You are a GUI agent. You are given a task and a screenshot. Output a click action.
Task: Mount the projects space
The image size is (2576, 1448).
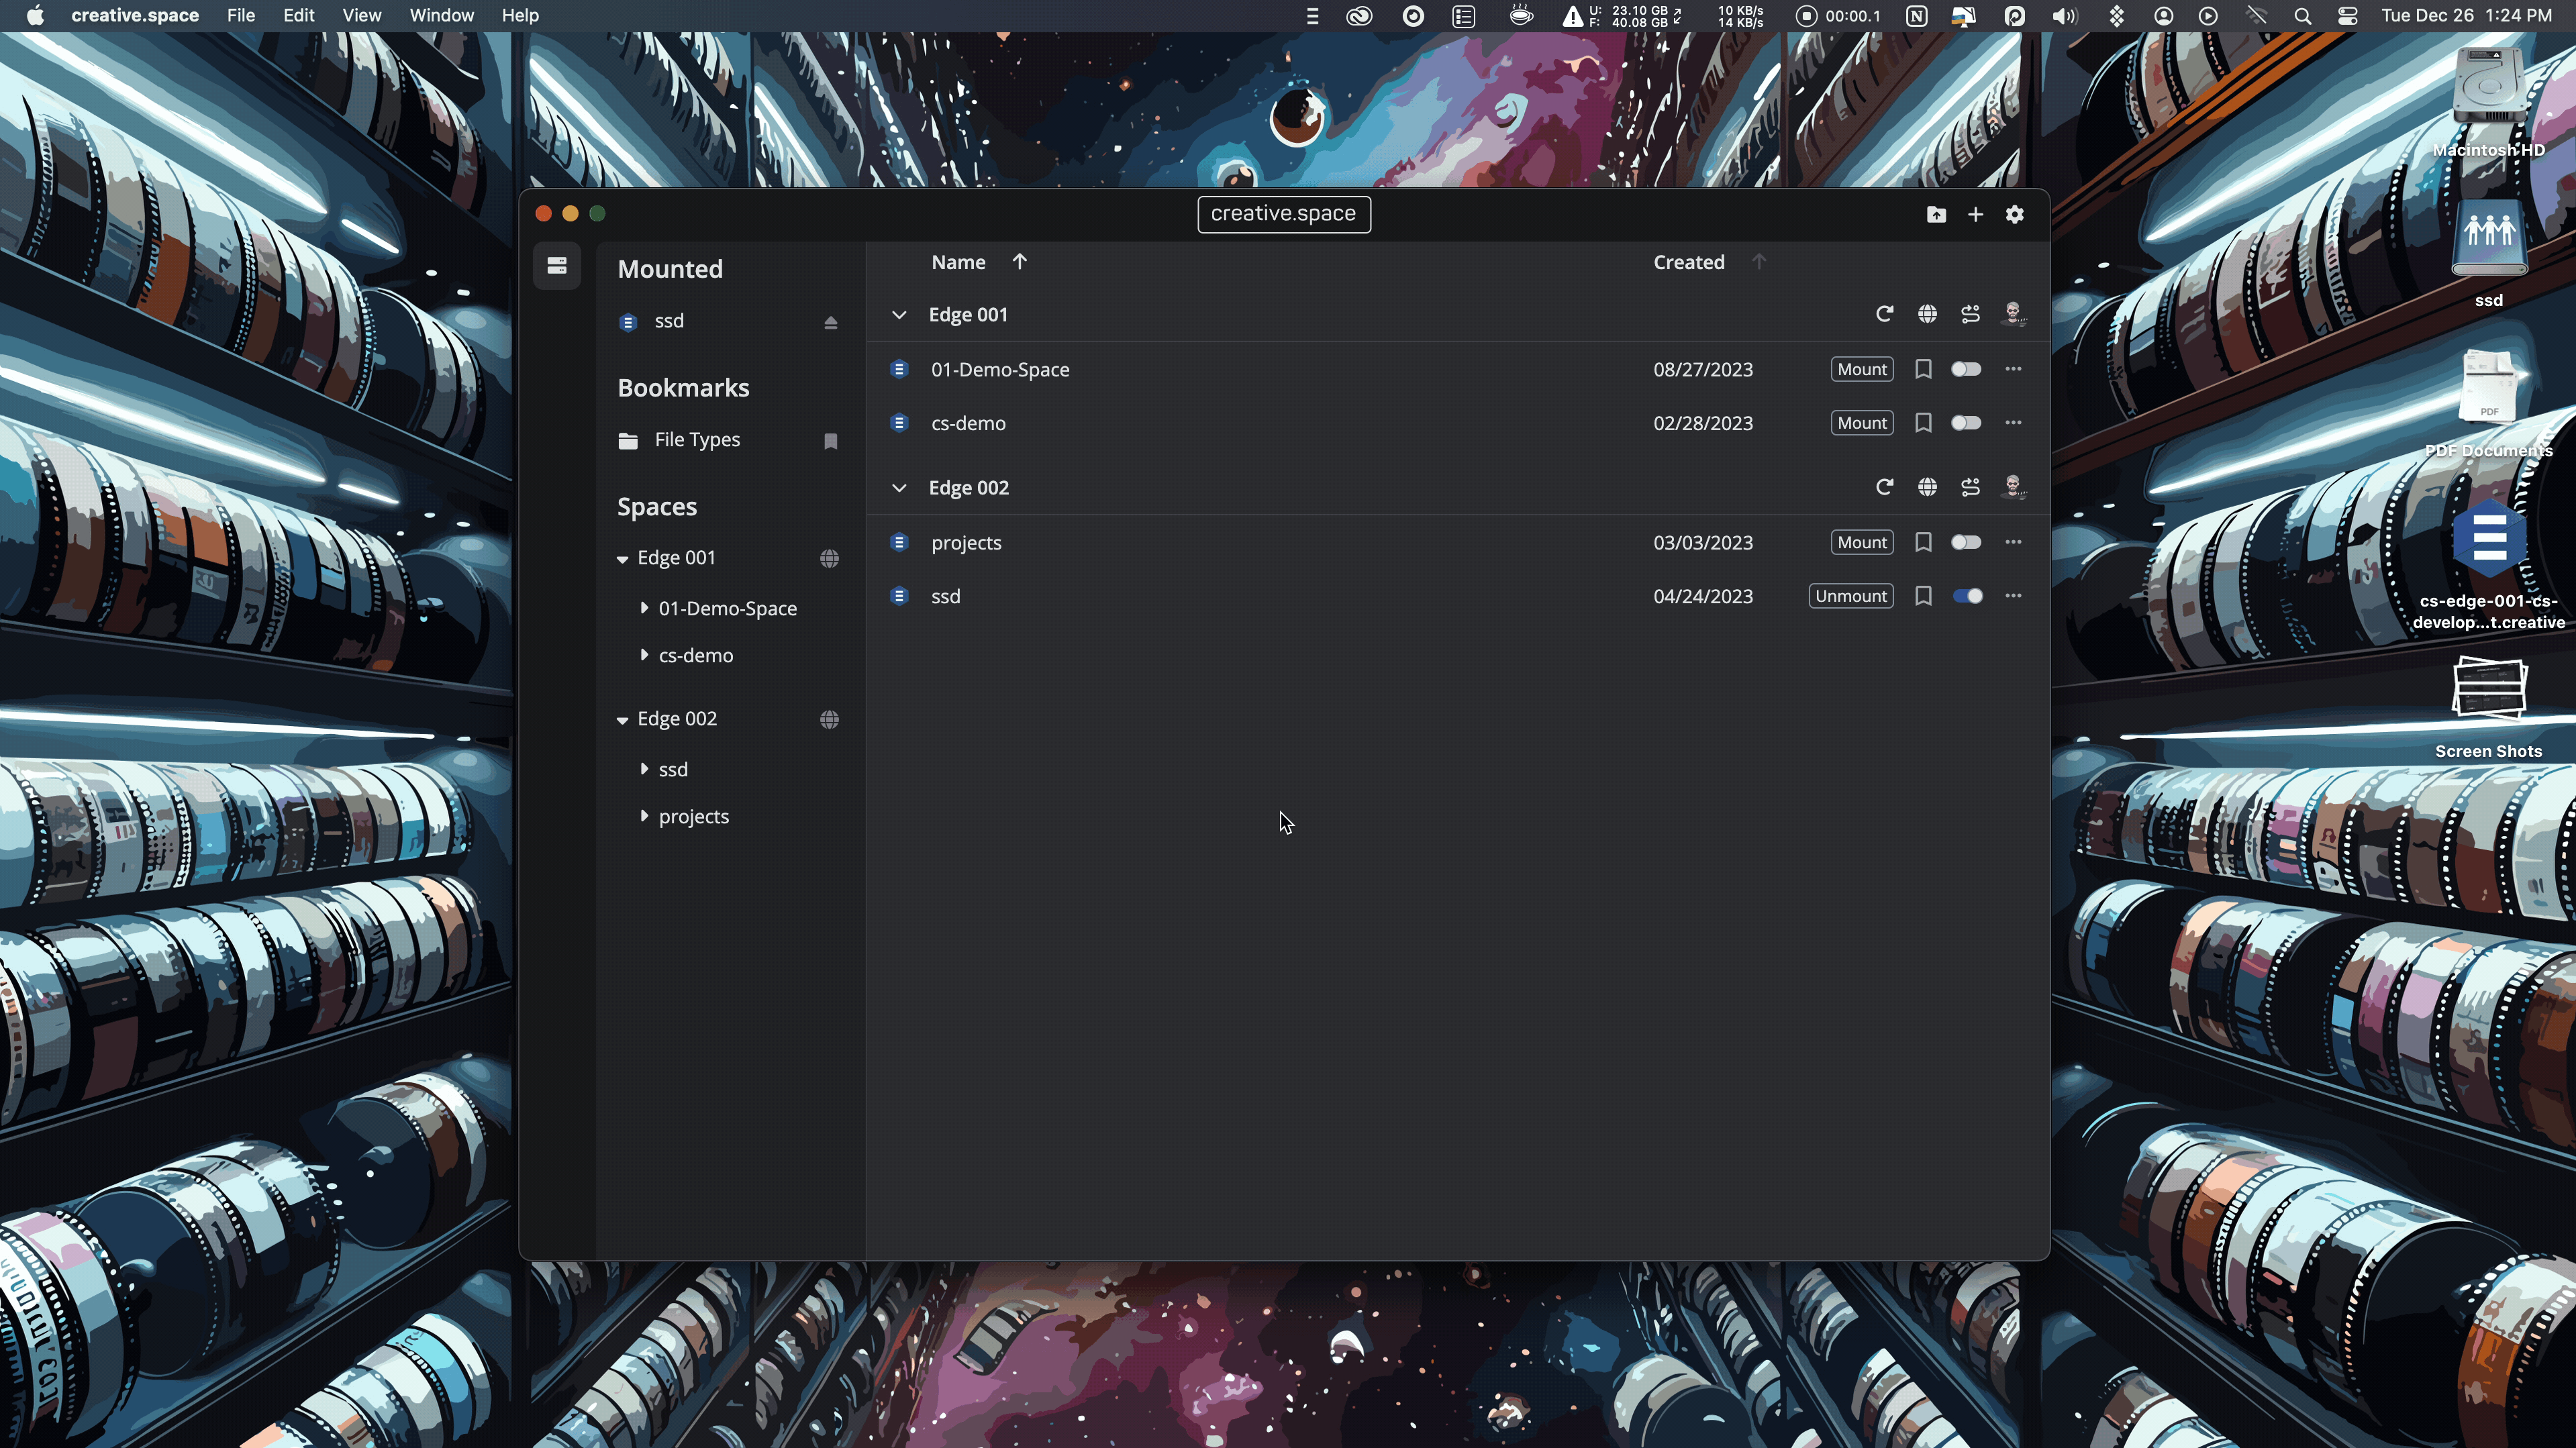click(1861, 542)
